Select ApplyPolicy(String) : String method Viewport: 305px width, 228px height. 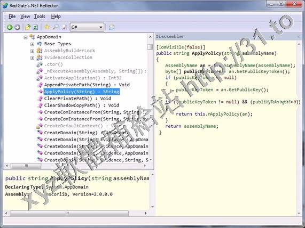tap(82, 92)
